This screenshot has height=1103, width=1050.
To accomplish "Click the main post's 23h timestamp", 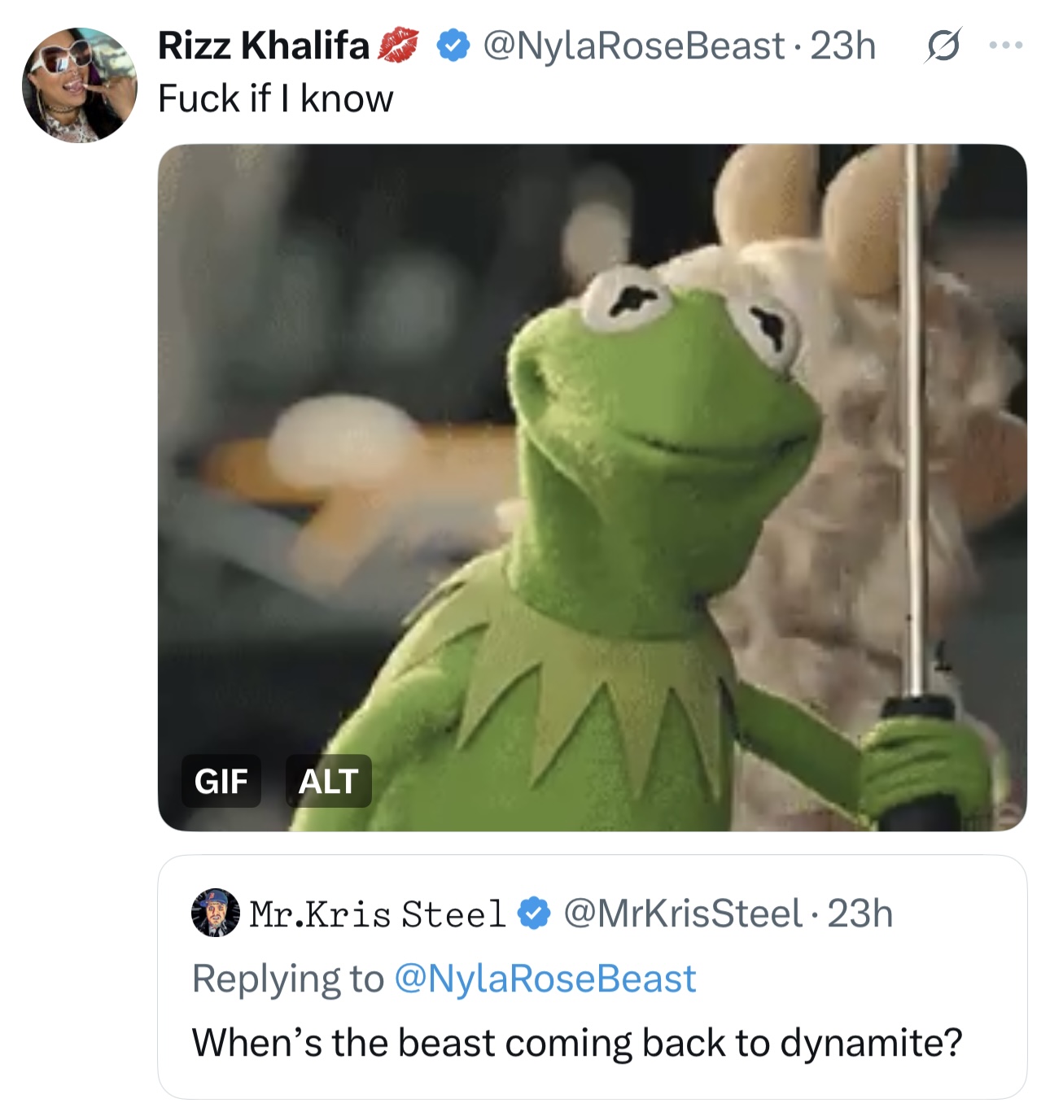I will [842, 46].
